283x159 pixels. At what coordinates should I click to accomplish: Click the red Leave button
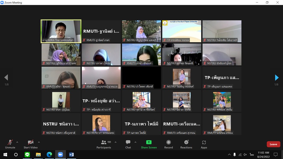273,144
